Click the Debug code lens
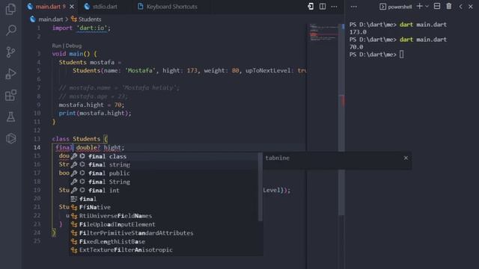Screen dimensions: 479x269 point(73,46)
